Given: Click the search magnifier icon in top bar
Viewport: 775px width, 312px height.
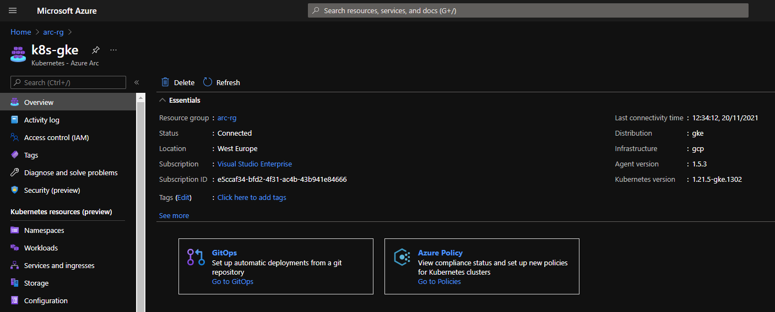Looking at the screenshot, I should pos(316,10).
